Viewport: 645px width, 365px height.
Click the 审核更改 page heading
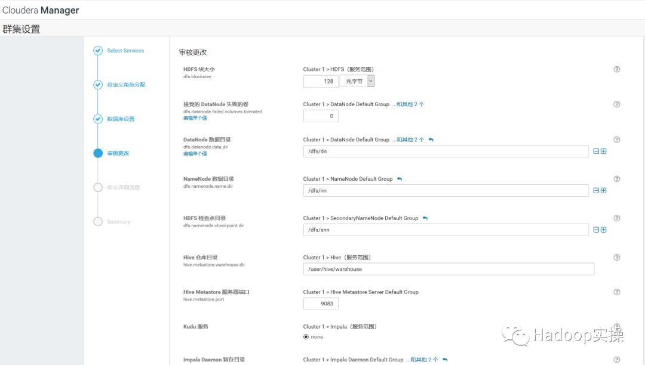[x=193, y=52]
